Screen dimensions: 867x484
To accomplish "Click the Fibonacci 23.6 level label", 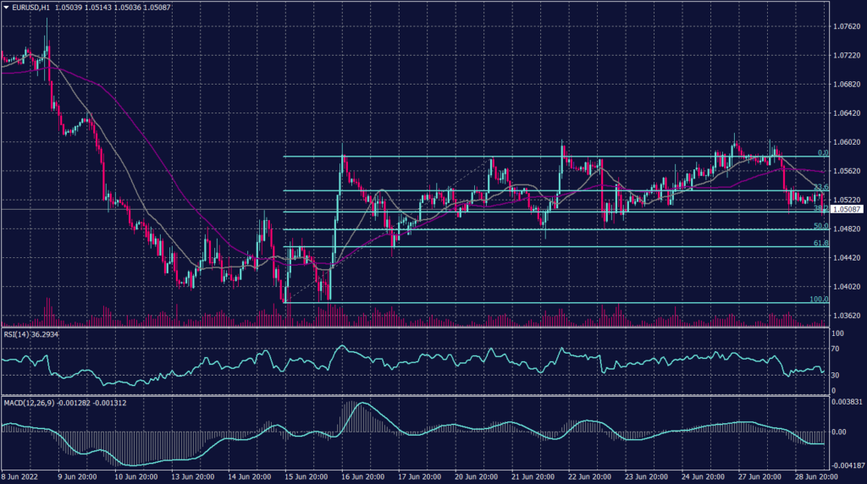I will point(818,186).
